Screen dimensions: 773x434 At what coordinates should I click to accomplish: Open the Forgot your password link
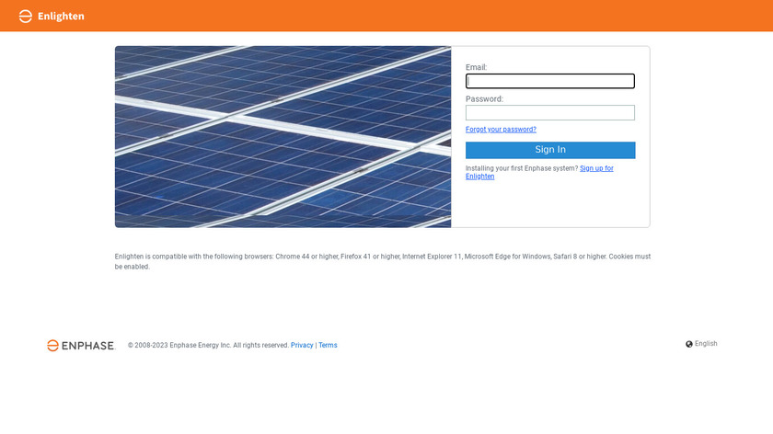point(501,129)
